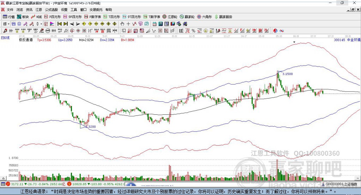Open the 江恩 menu

[x=39, y=10]
